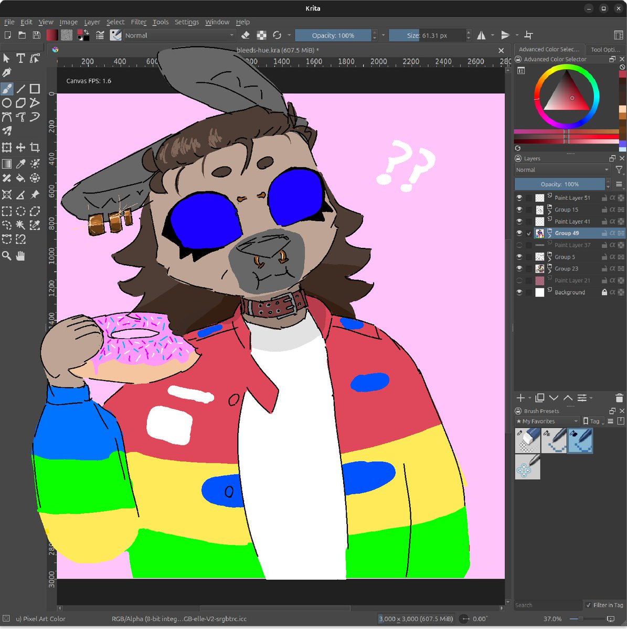Open Layers panel blending mode dropdown
This screenshot has height=629, width=627.
coord(562,170)
